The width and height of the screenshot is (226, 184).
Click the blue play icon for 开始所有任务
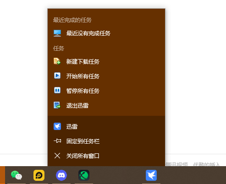(x=57, y=76)
